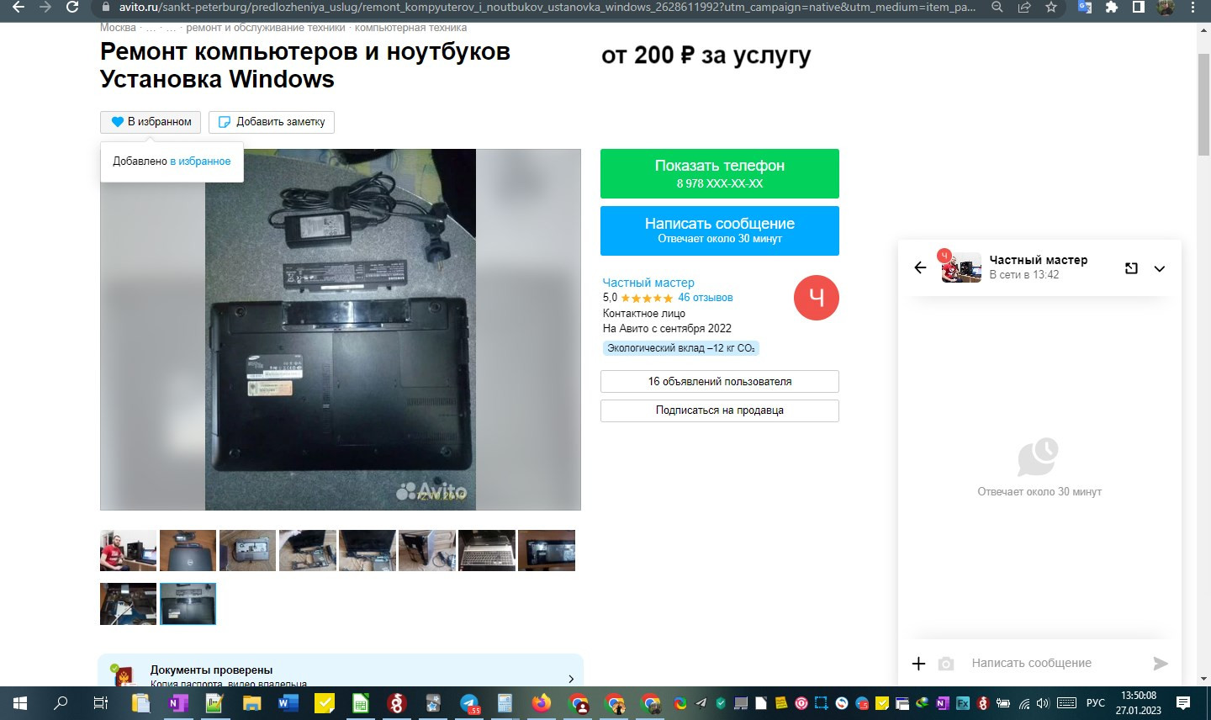
Task: Follow the 'в избранное' link in the tooltip
Action: (x=200, y=161)
